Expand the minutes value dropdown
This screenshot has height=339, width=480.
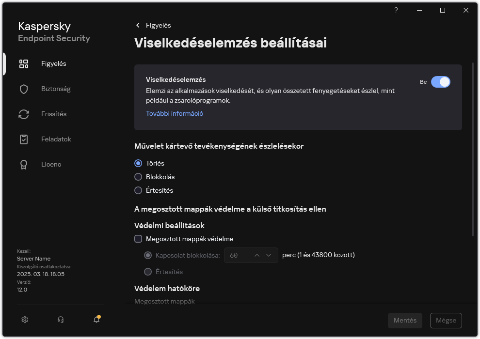(268, 255)
